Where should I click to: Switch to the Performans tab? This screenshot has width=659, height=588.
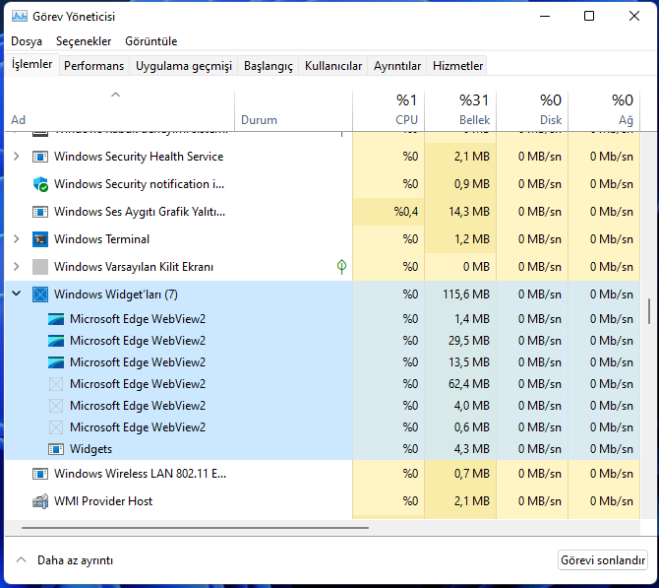coord(94,66)
